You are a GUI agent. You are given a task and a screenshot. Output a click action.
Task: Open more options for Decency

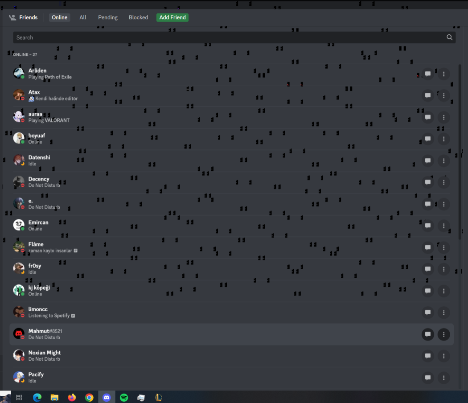pos(444,182)
